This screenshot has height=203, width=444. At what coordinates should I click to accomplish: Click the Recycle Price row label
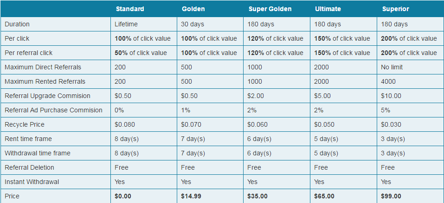click(24, 124)
